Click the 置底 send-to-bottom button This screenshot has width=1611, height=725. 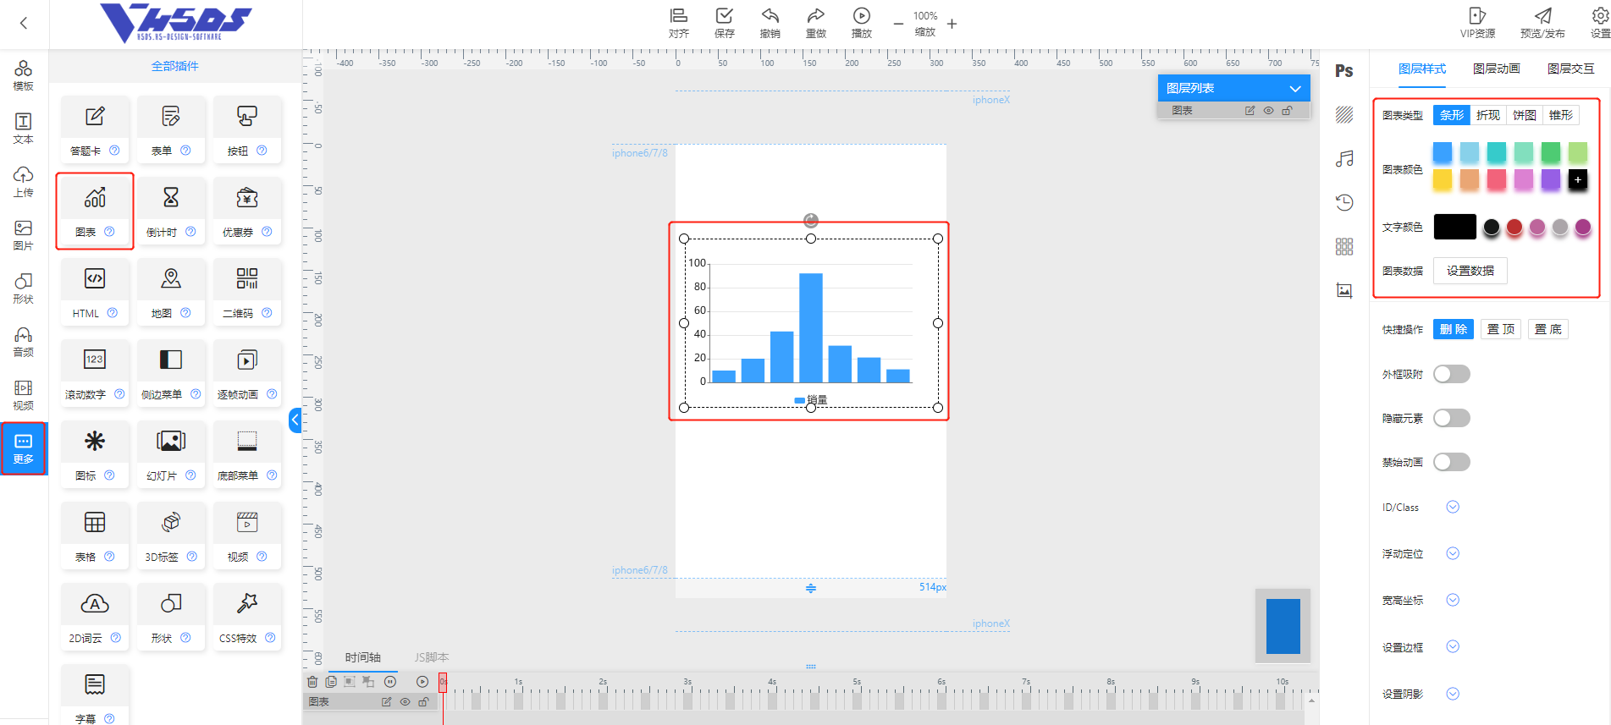point(1548,329)
